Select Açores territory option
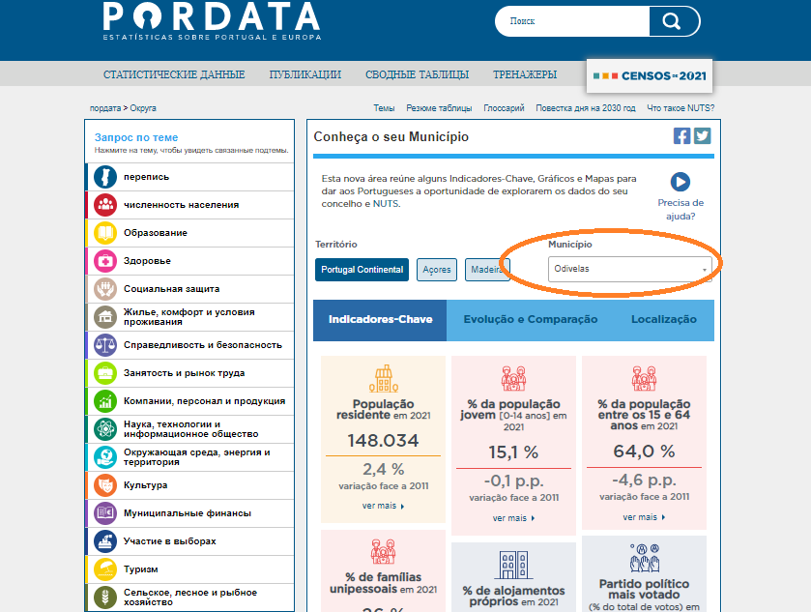The image size is (811, 612). pyautogui.click(x=437, y=270)
